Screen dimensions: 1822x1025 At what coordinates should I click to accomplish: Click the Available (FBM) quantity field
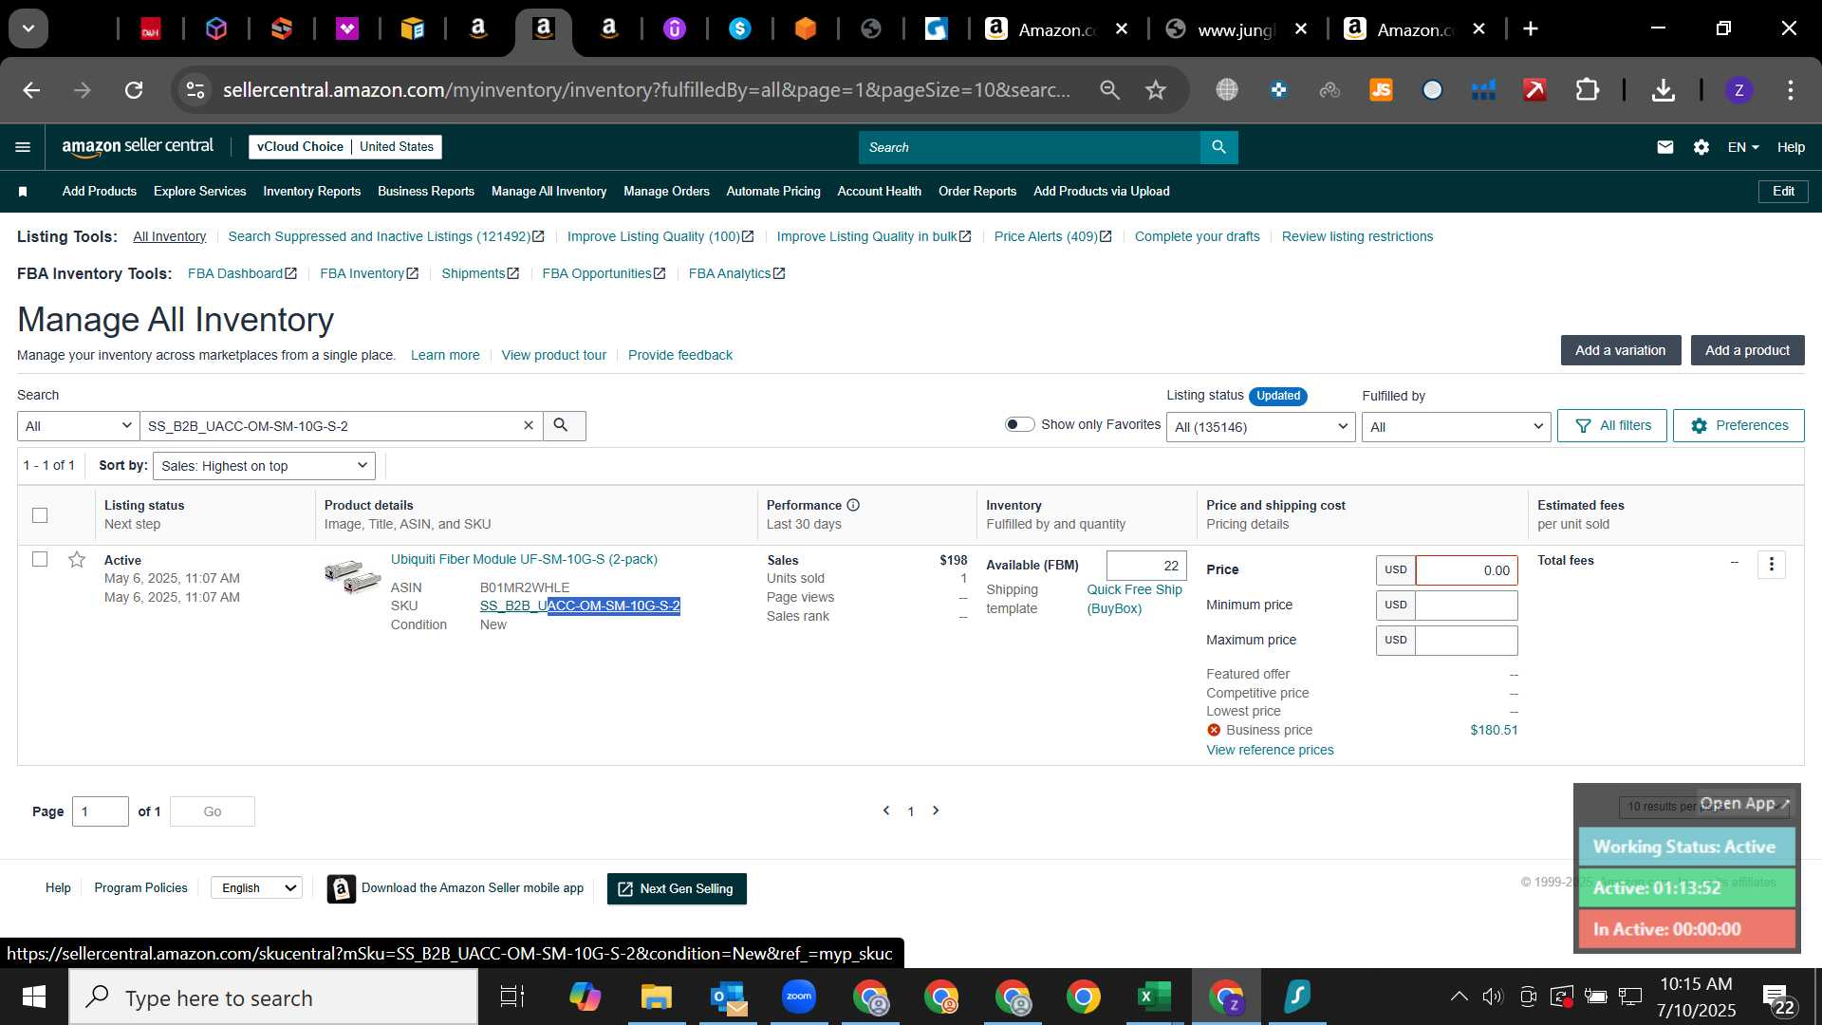(x=1146, y=566)
